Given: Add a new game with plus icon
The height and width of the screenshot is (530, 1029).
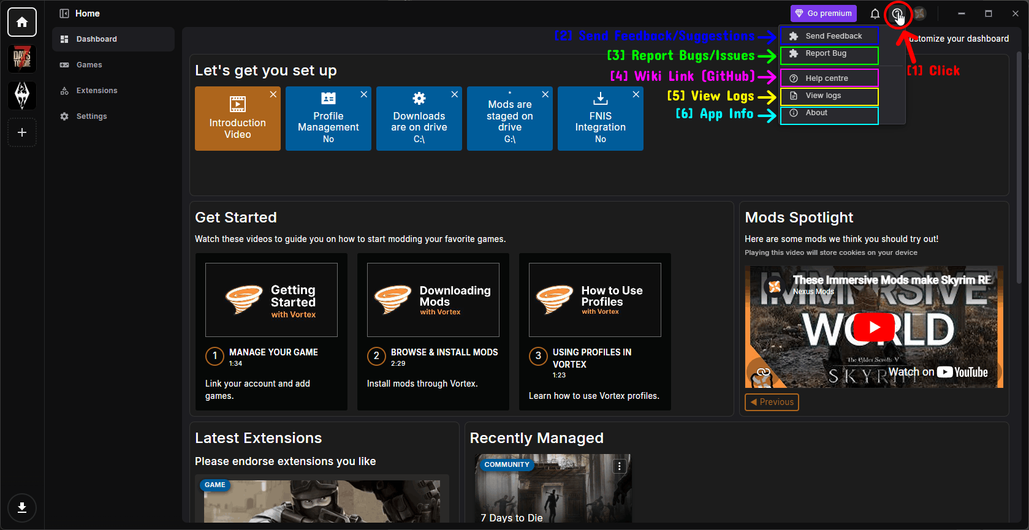Looking at the screenshot, I should coord(22,132).
